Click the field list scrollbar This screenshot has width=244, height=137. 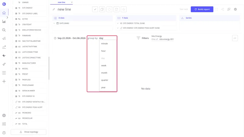[49, 68]
